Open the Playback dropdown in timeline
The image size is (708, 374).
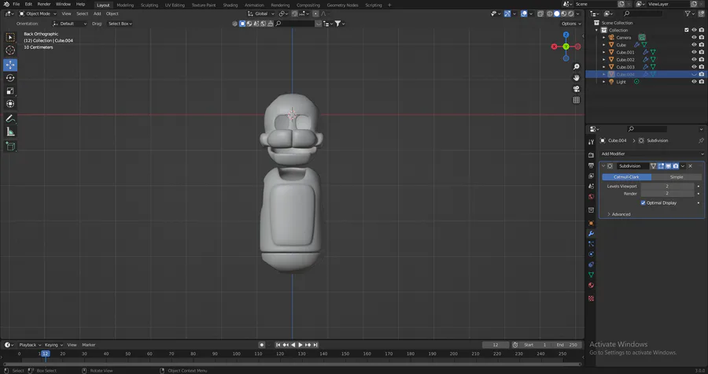(30, 345)
